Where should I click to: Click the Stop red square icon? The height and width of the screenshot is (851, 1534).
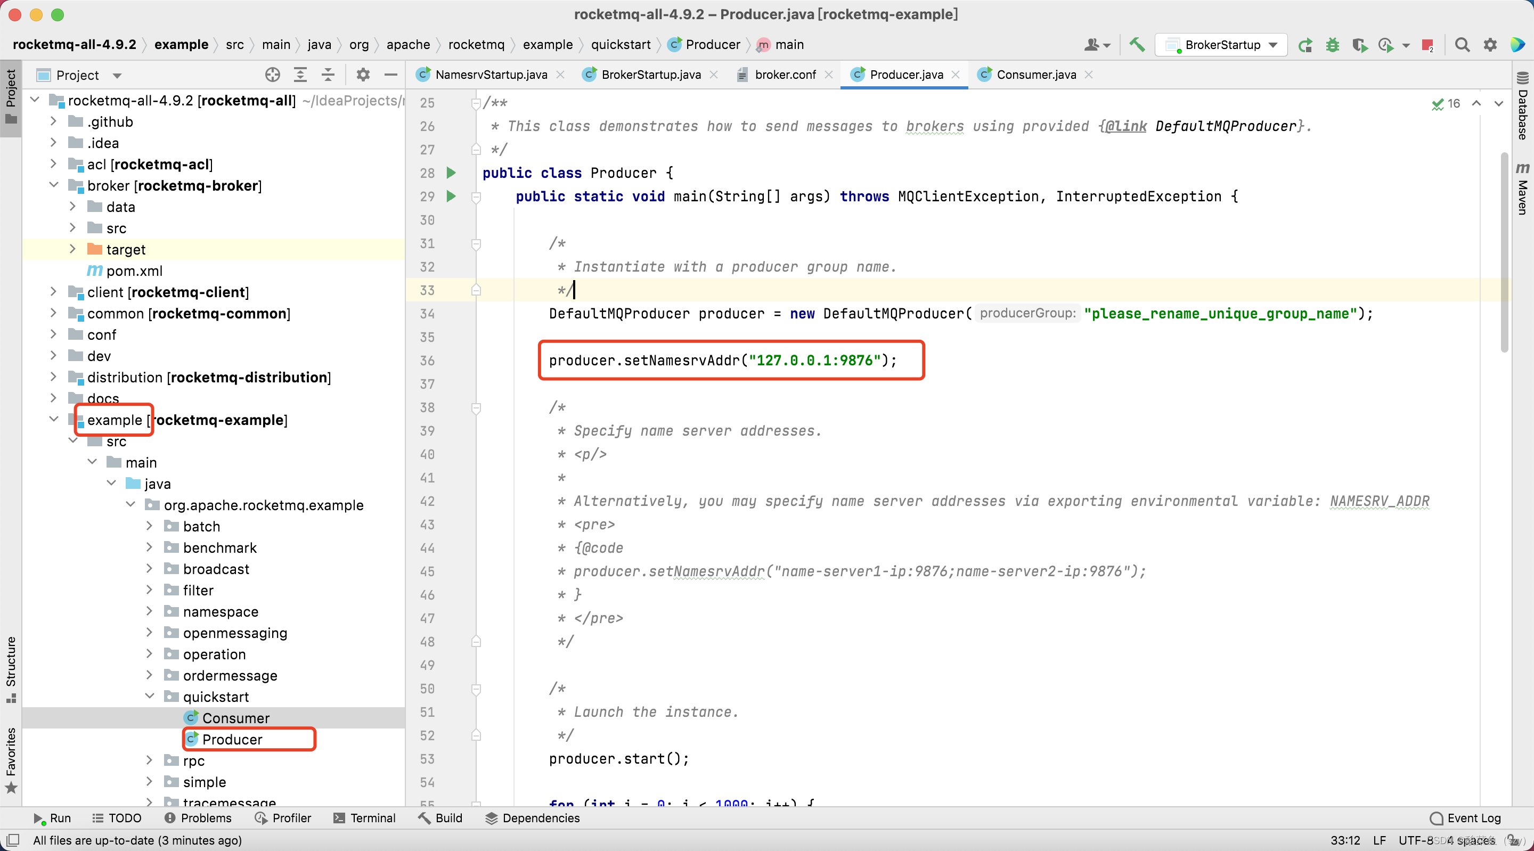pyautogui.click(x=1427, y=45)
